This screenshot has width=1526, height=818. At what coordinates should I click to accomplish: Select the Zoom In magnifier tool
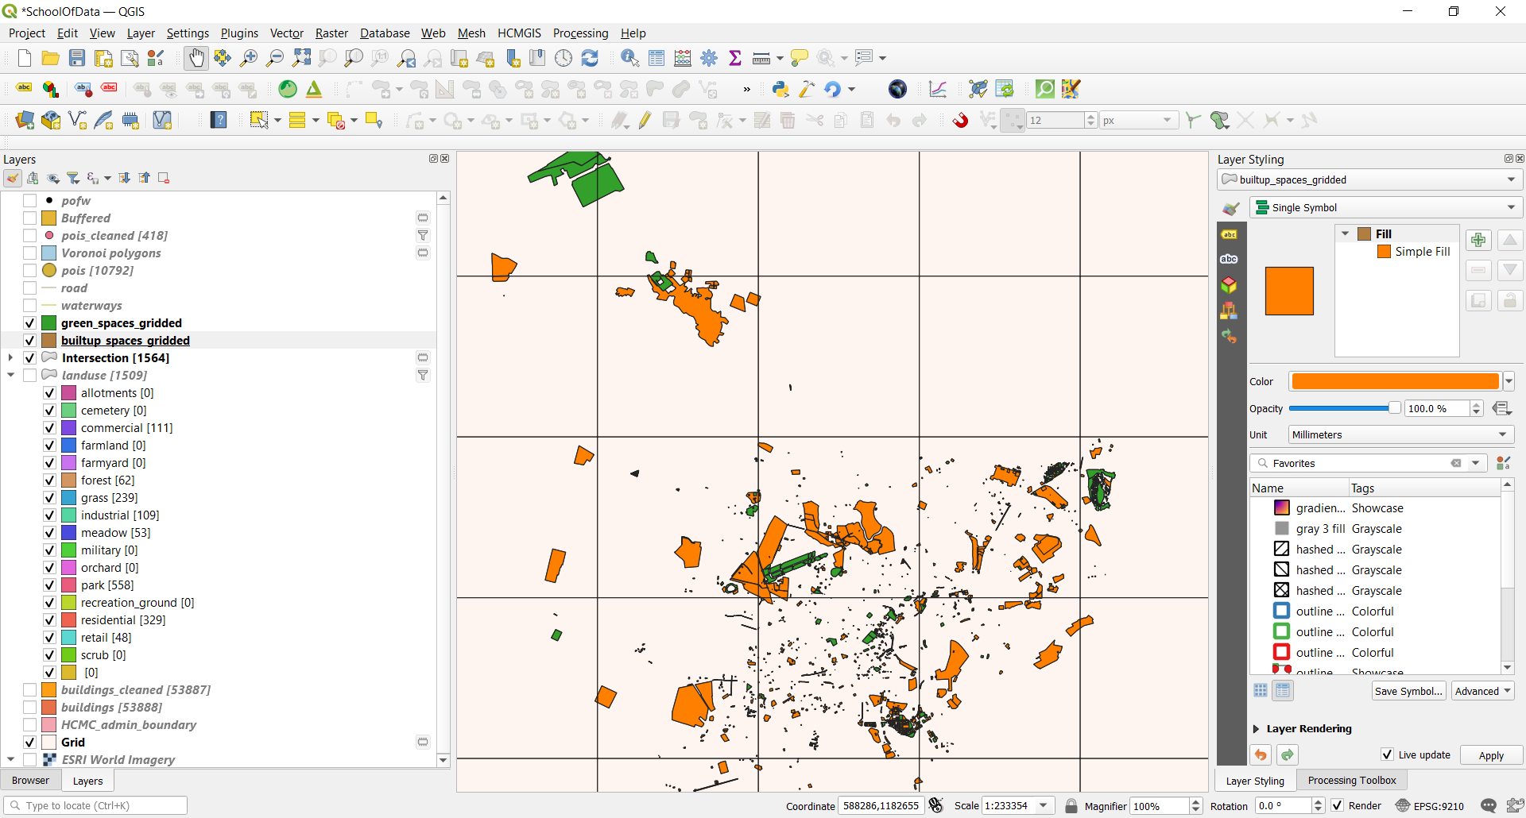pyautogui.click(x=249, y=58)
